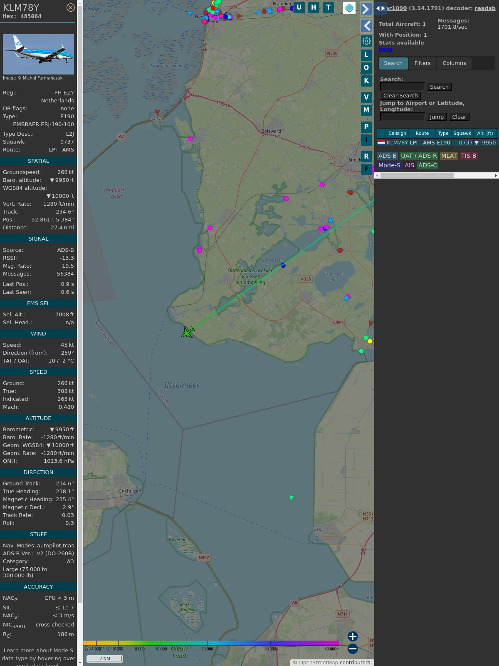This screenshot has height=666, width=499.
Task: Toggle the sidebar width arrows icon
Action: (x=380, y=8)
